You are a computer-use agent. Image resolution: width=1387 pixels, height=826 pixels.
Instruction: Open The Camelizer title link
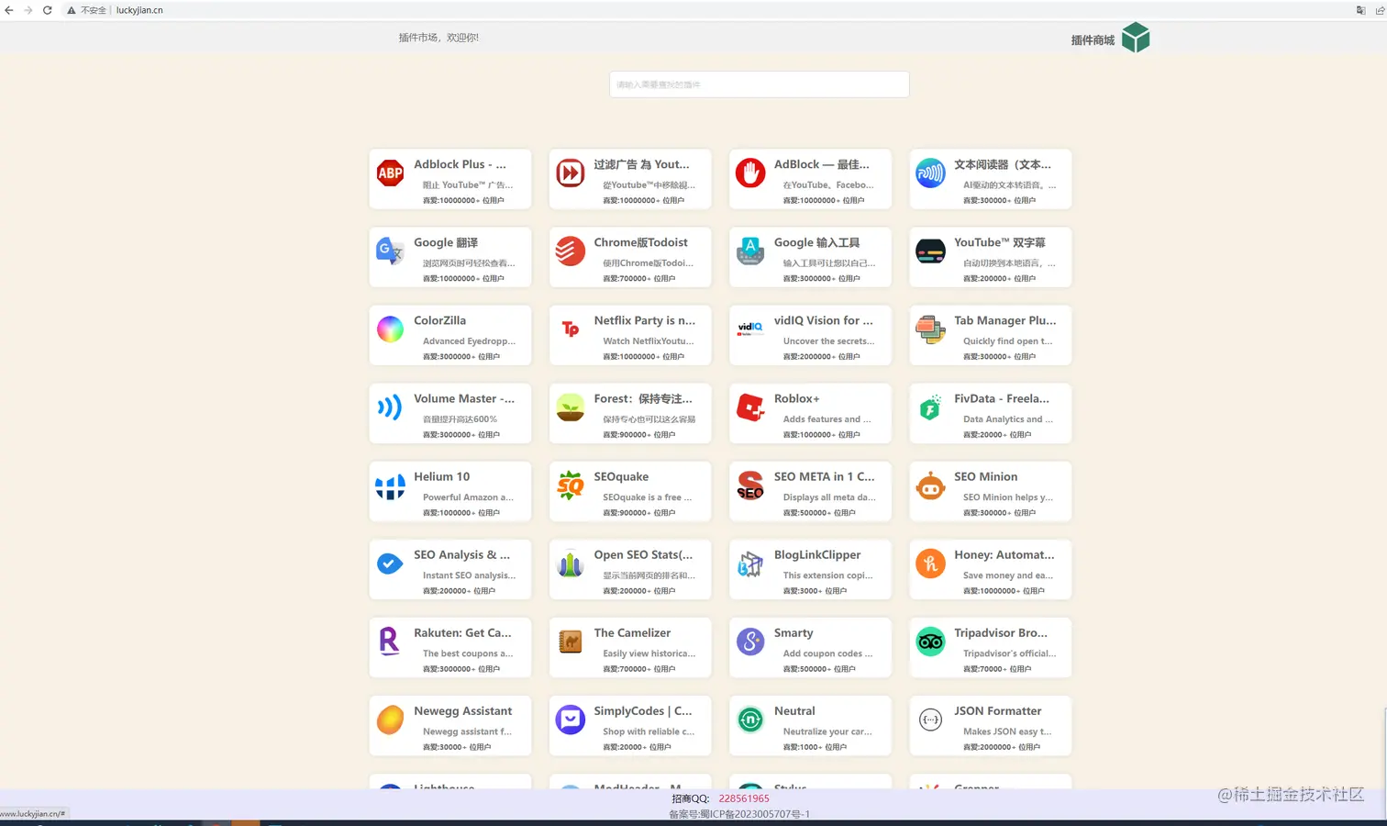coord(632,632)
